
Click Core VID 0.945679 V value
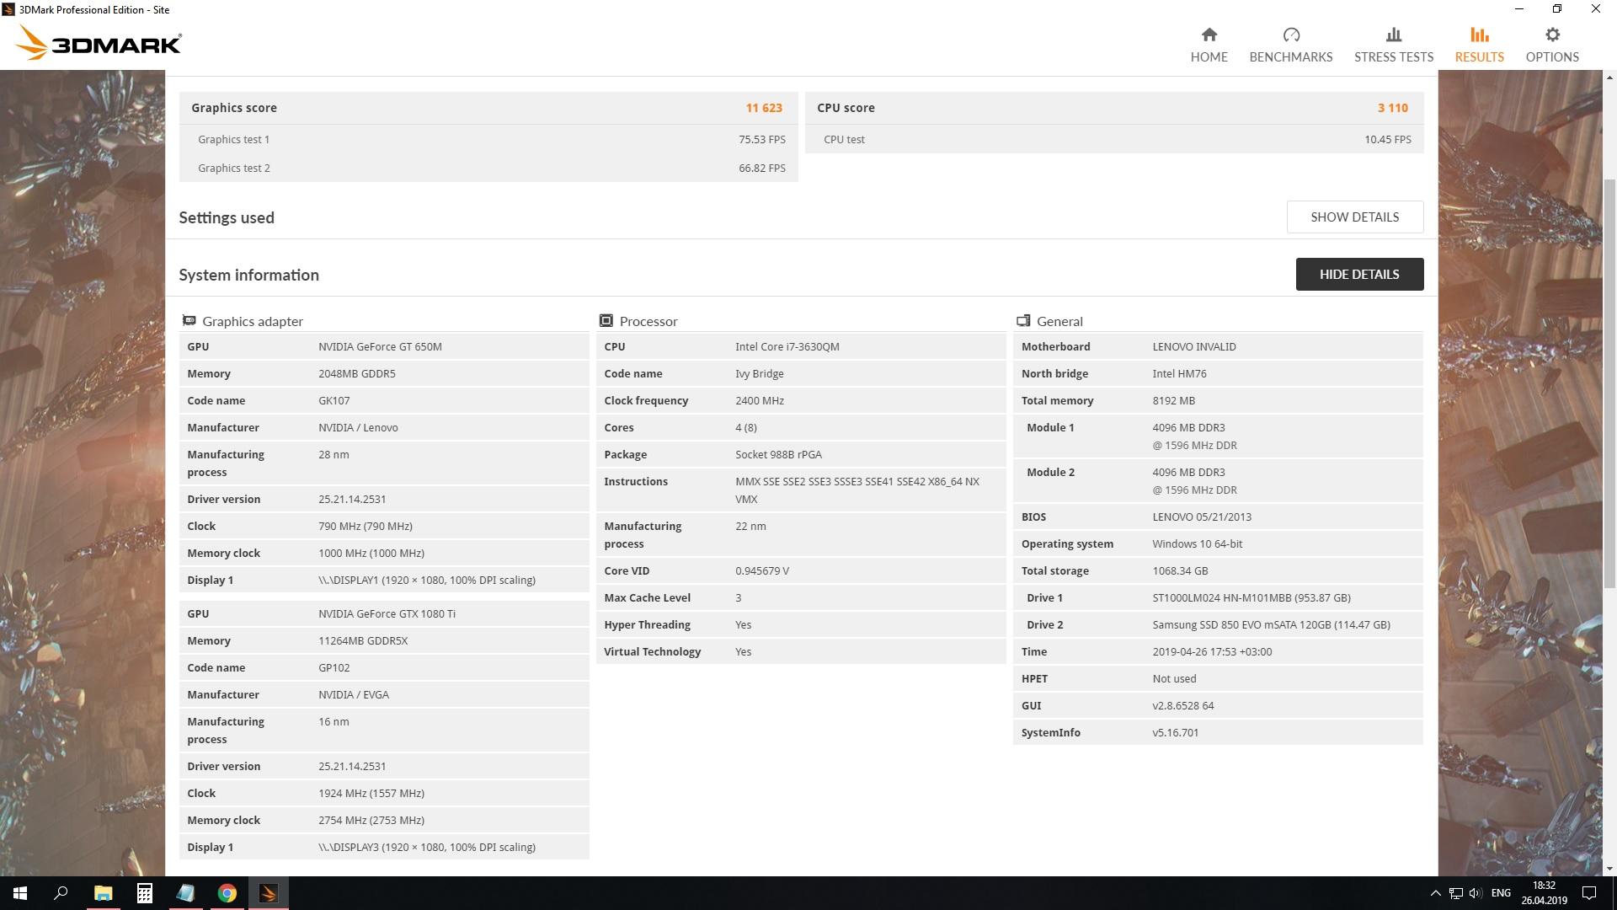761,570
